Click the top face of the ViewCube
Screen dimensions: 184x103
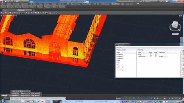(x=175, y=23)
